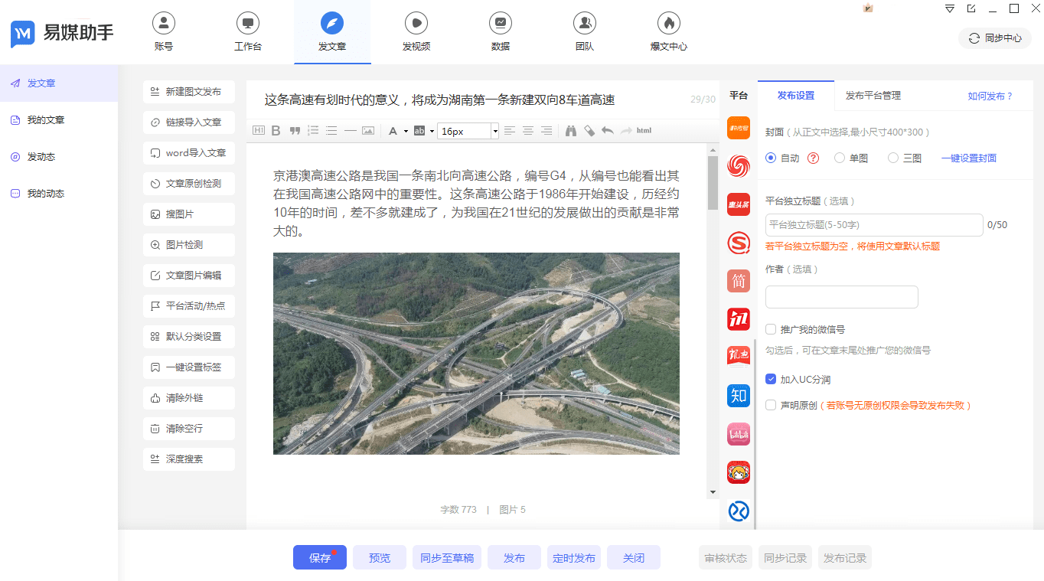Screen dimensions: 1044x581
Task: Insert an image using the toolbar picture icon
Action: [x=368, y=130]
